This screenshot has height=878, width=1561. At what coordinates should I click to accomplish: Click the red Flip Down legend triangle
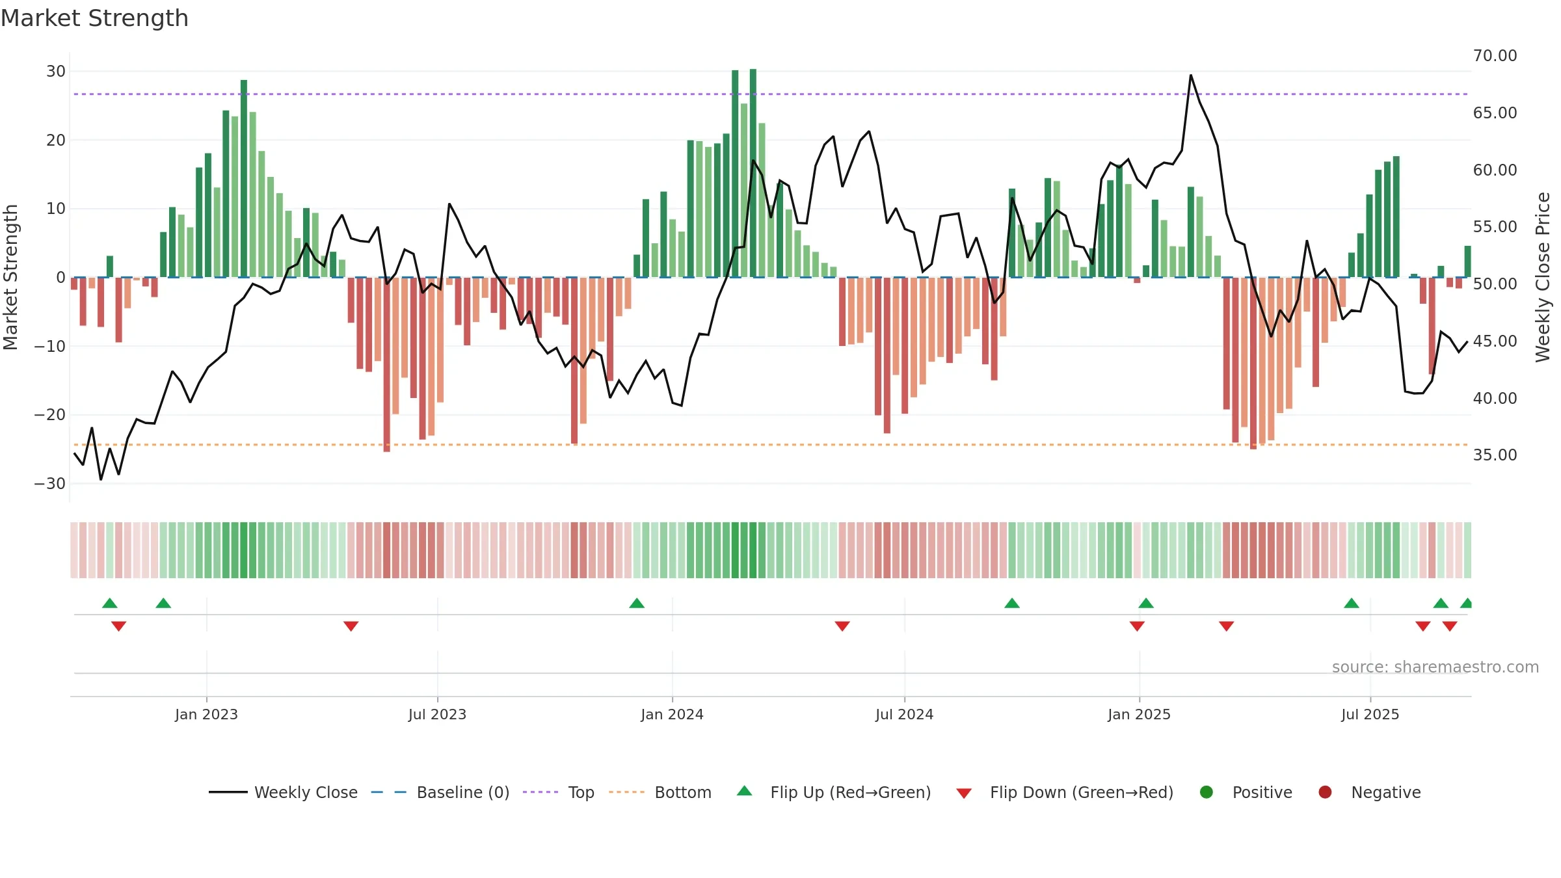964,793
